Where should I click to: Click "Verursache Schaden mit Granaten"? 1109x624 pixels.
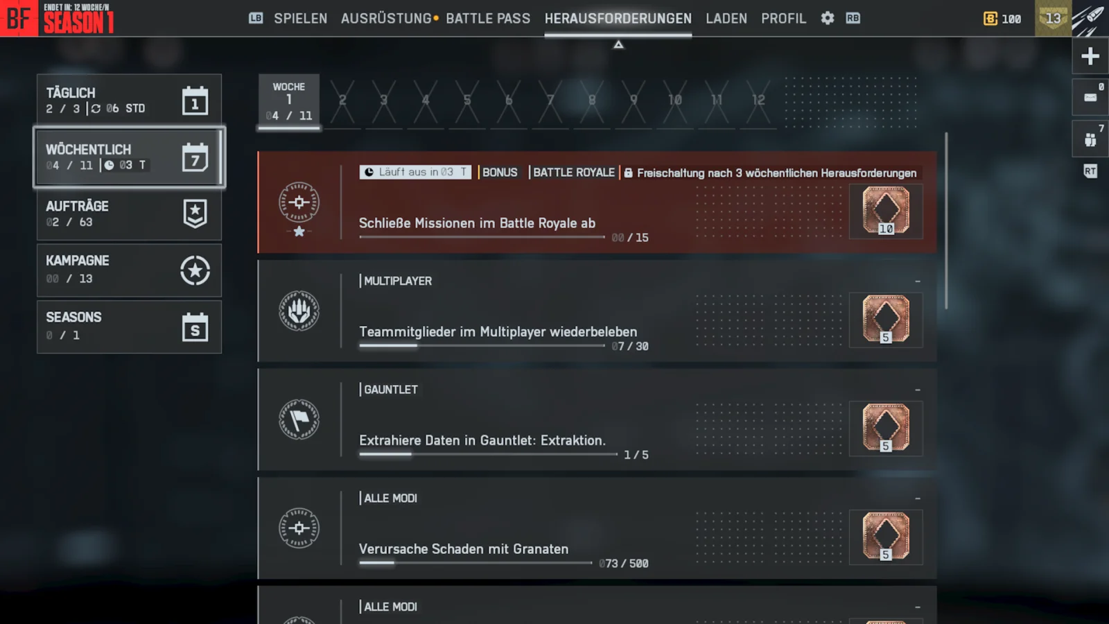tap(464, 549)
